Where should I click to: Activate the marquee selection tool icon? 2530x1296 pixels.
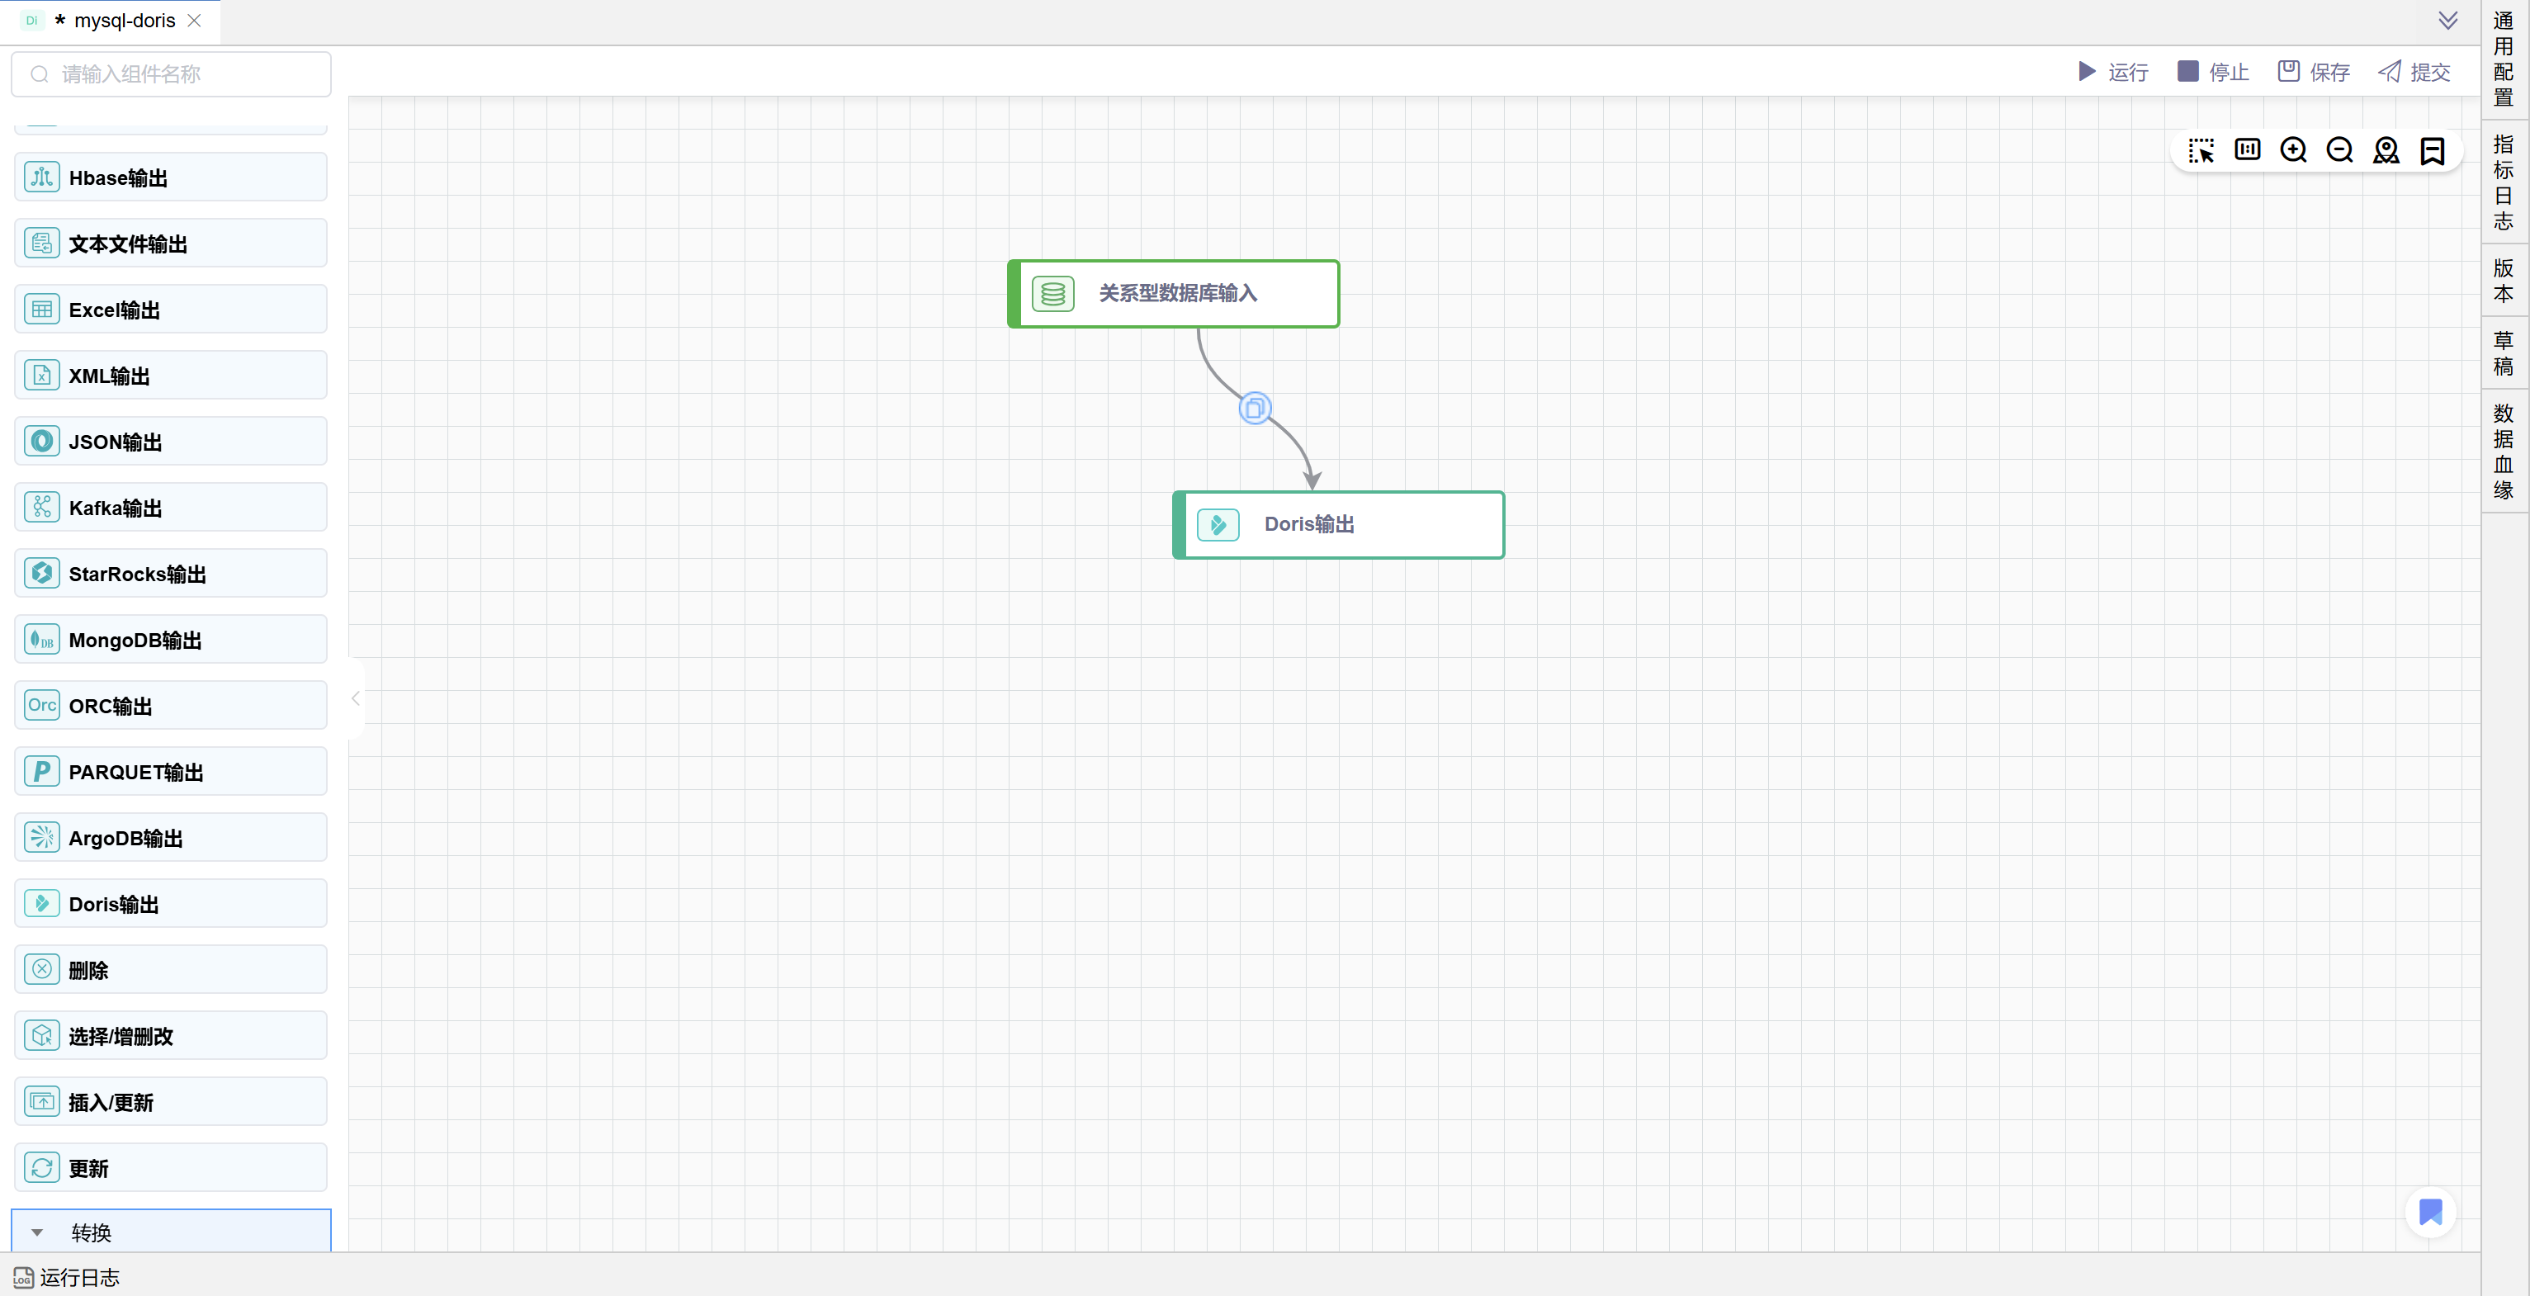tap(2201, 150)
